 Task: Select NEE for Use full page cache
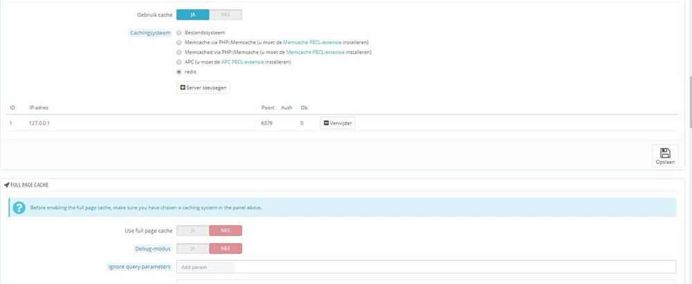(226, 231)
